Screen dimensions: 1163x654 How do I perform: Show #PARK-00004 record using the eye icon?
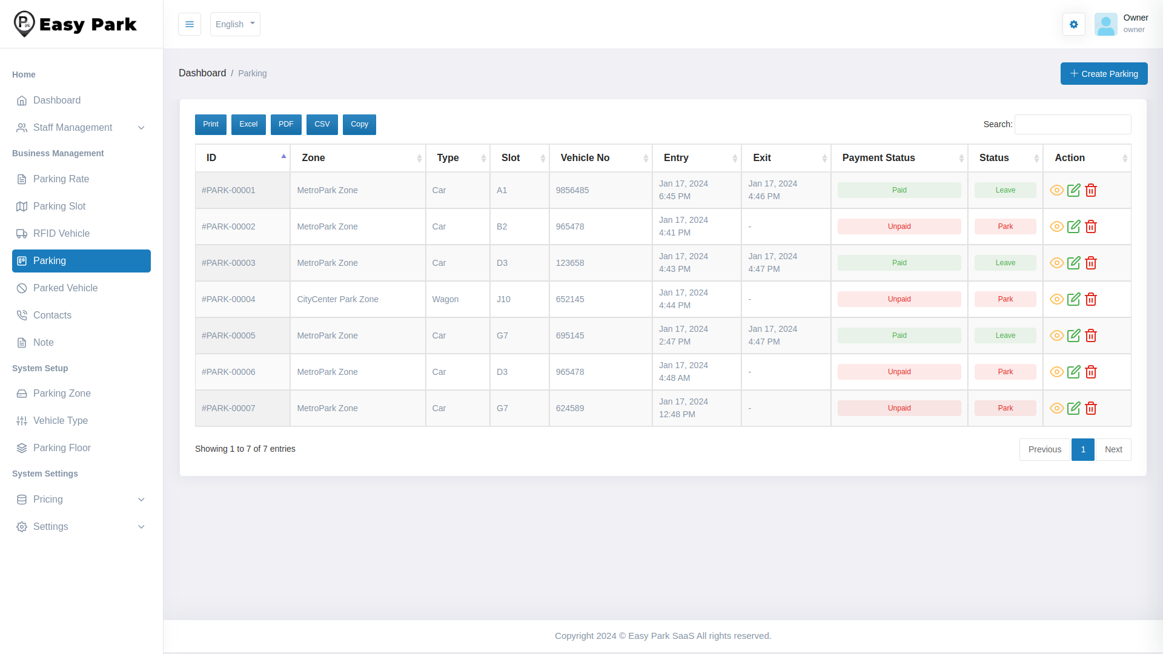tap(1056, 299)
